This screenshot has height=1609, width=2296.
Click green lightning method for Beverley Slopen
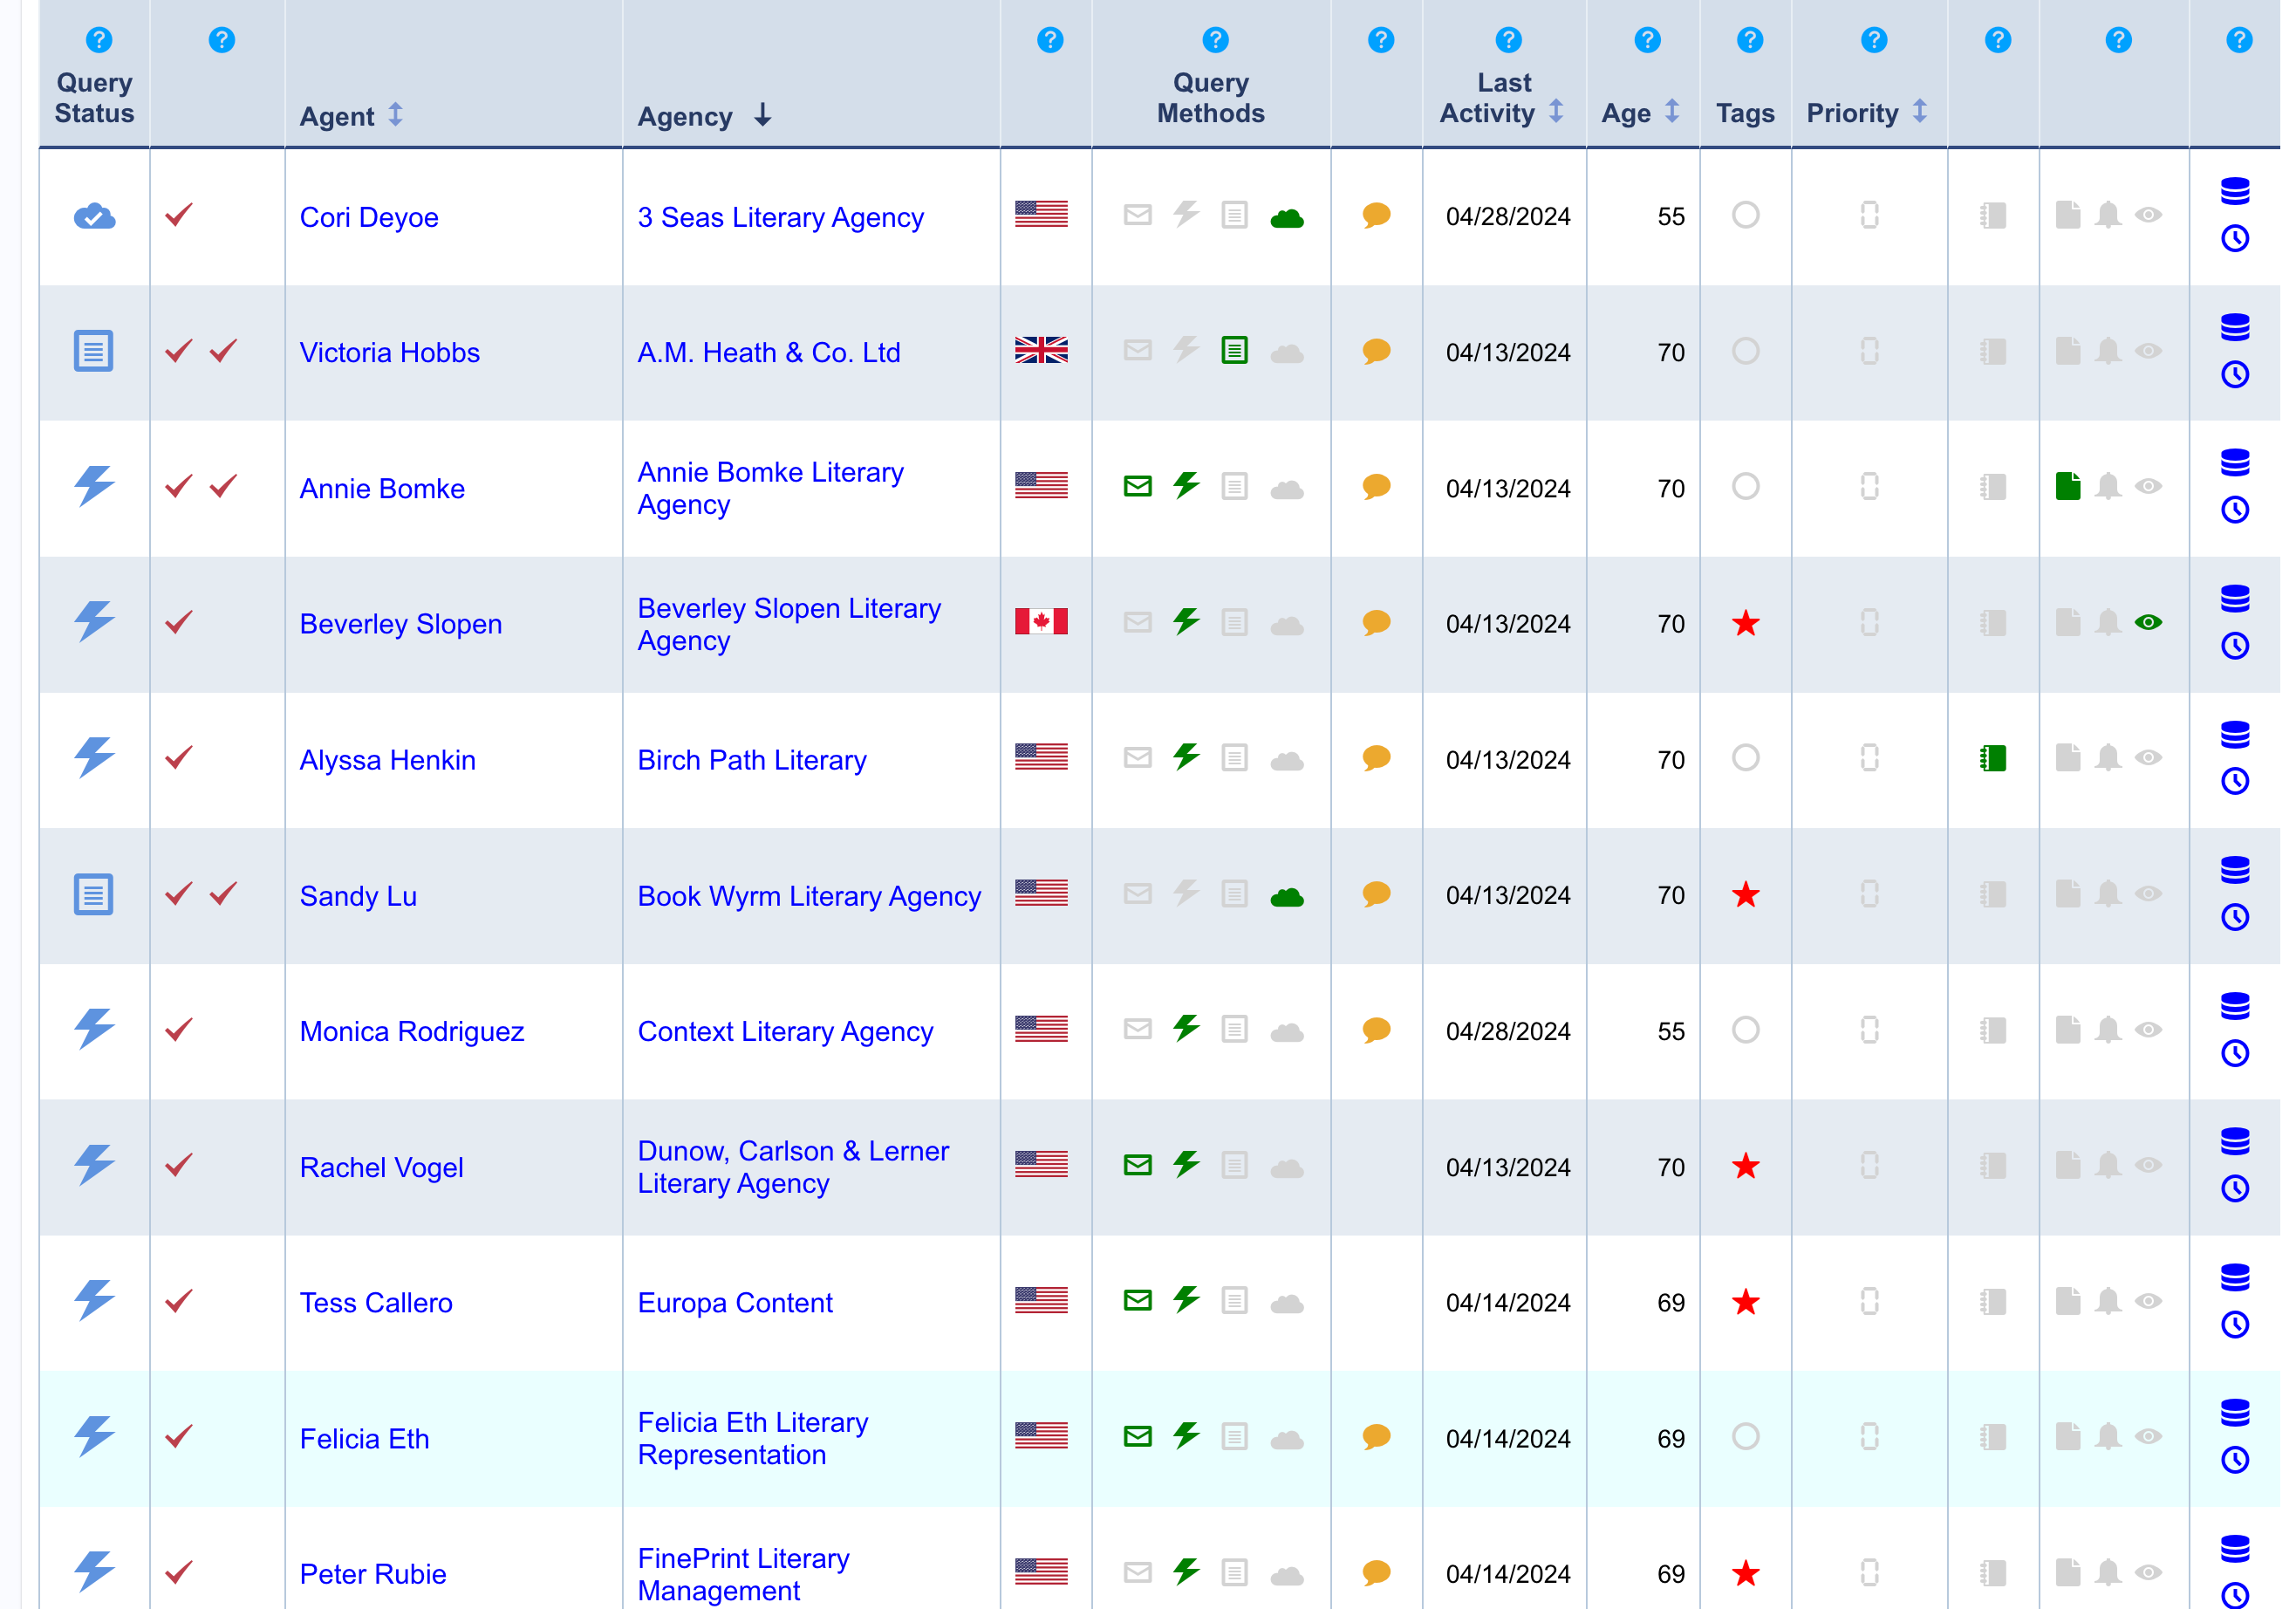coord(1186,621)
